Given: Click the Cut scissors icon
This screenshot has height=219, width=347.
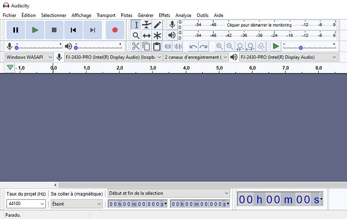Looking at the screenshot, I should 136,46.
